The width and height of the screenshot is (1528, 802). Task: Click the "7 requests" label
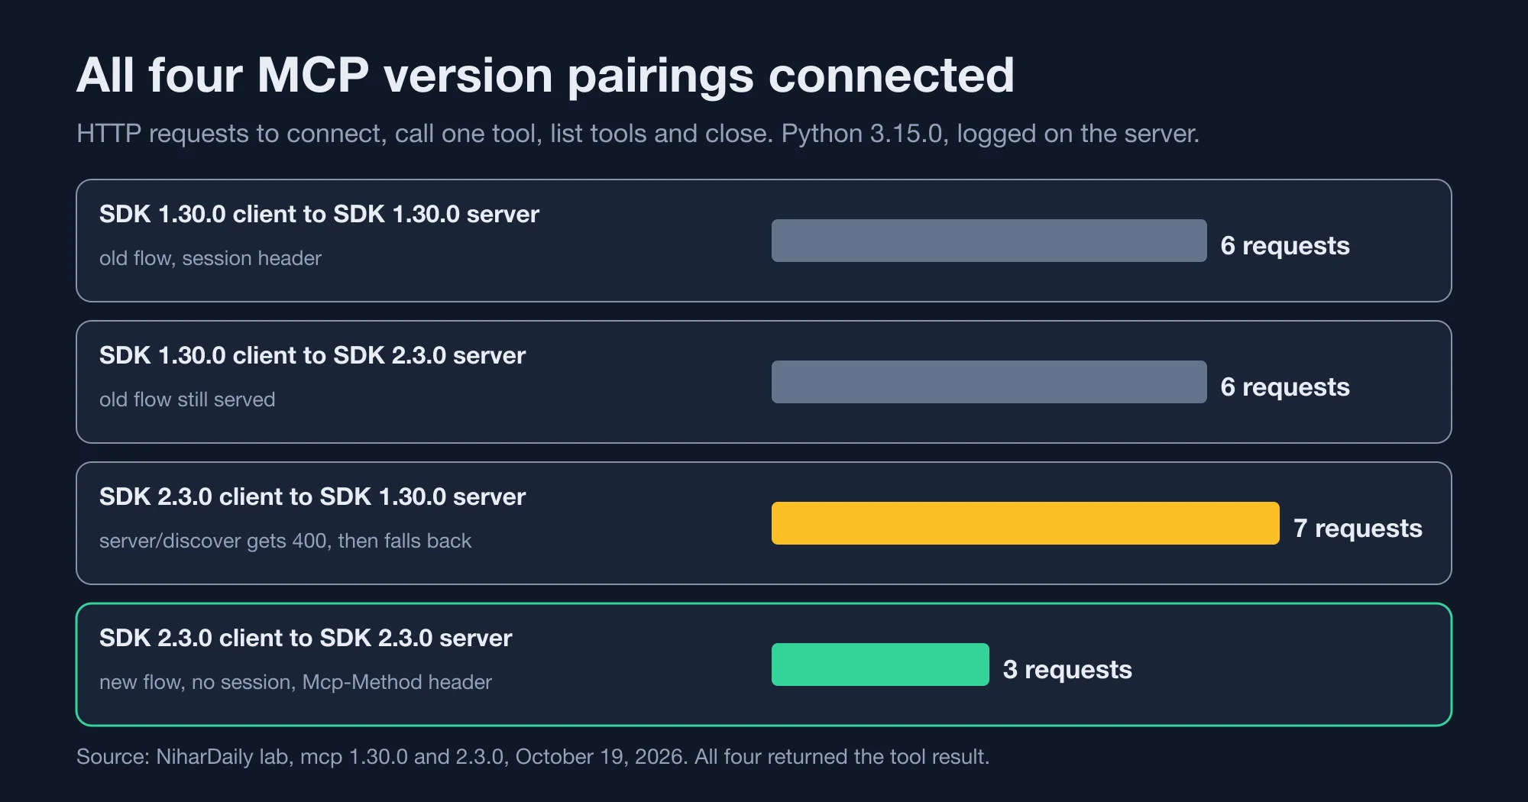coord(1358,528)
